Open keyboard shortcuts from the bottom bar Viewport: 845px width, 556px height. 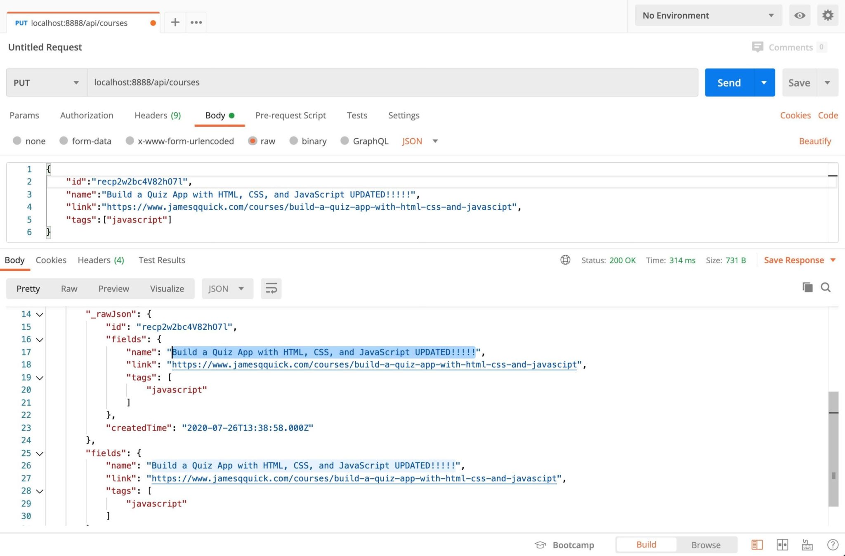(807, 544)
